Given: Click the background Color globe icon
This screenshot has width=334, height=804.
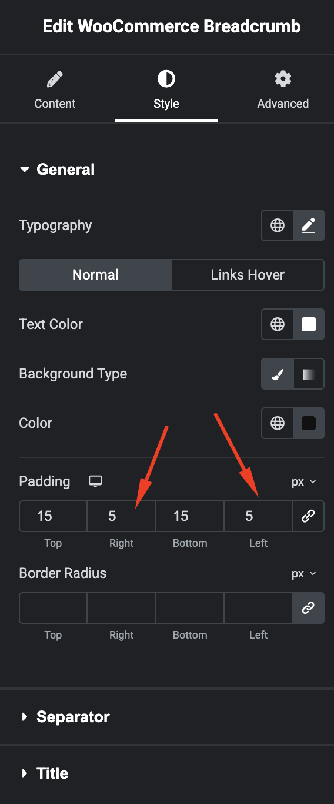Looking at the screenshot, I should click(x=278, y=423).
